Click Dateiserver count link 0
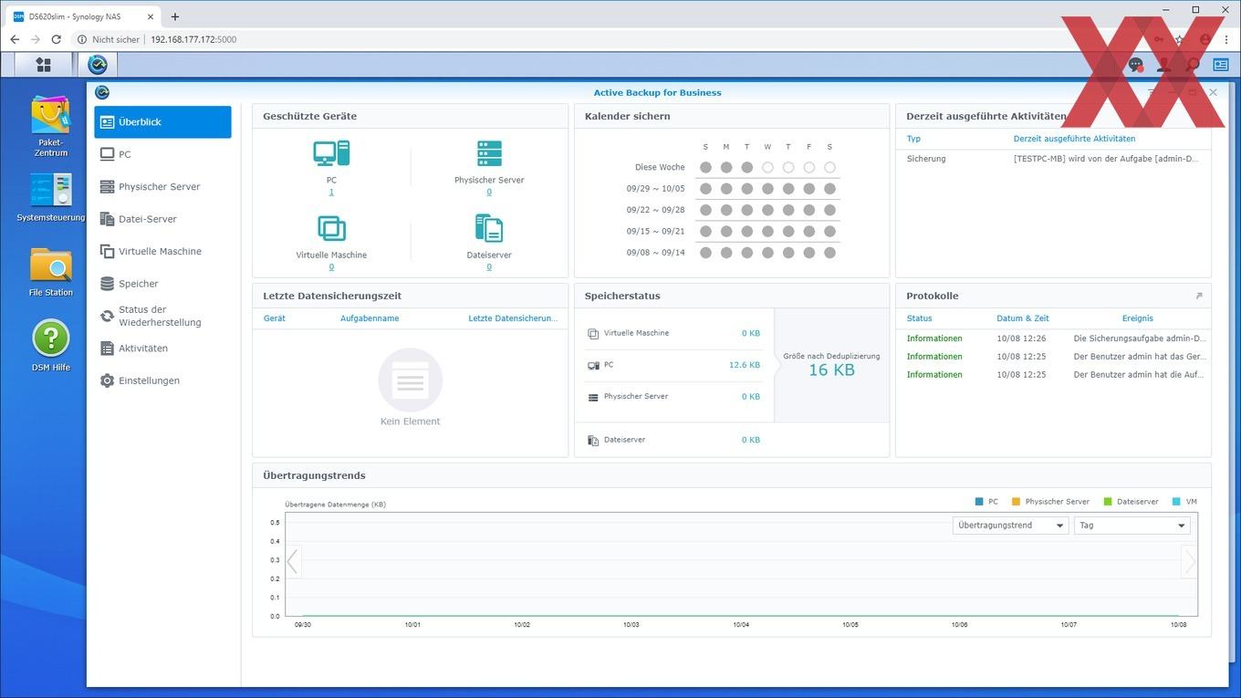Screen dimensions: 1241x698 (x=489, y=267)
